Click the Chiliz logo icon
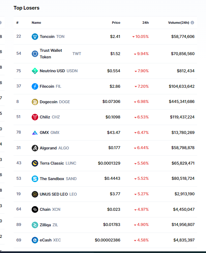 [x=35, y=117]
